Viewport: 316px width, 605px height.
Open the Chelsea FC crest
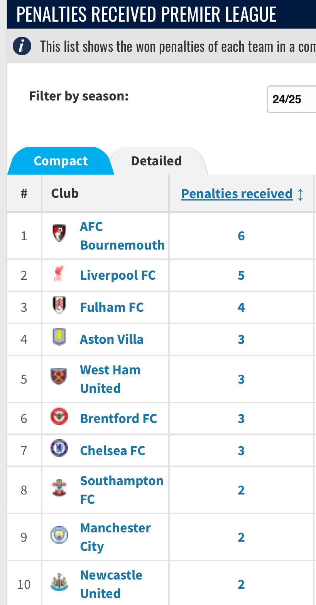pyautogui.click(x=59, y=449)
